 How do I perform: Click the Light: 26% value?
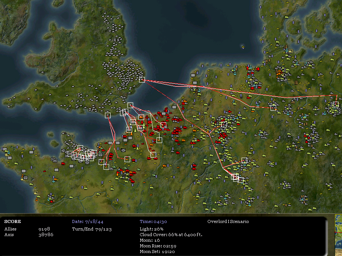pos(152,229)
